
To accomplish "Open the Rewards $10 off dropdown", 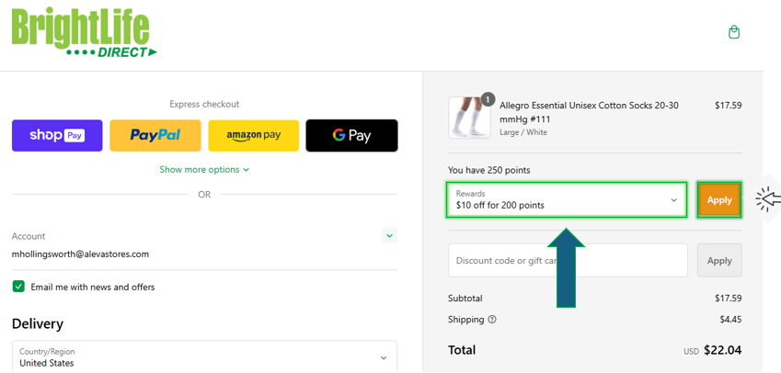I will (567, 200).
